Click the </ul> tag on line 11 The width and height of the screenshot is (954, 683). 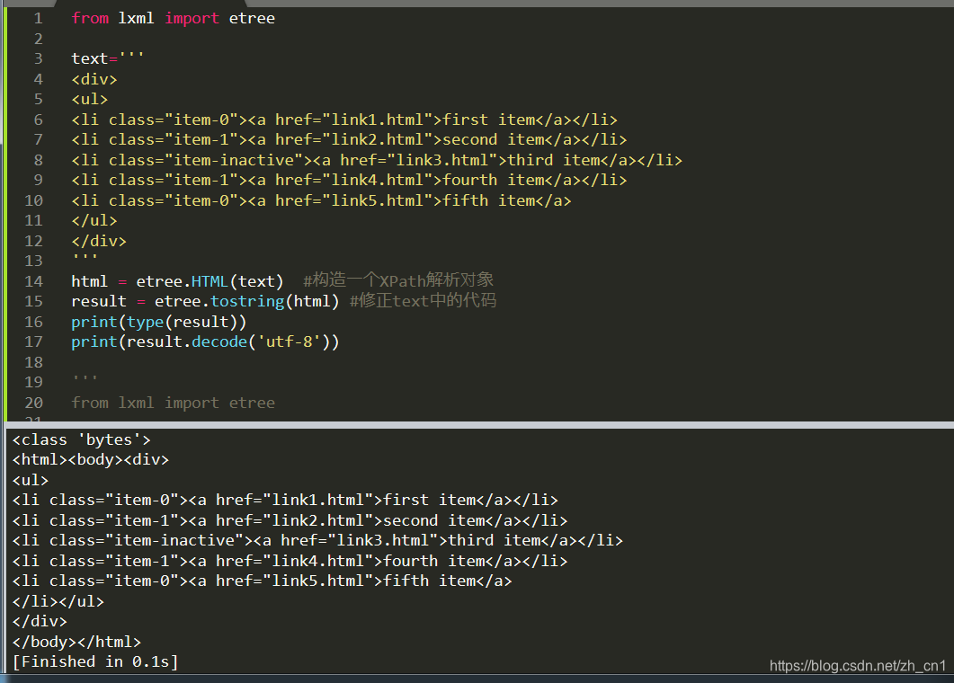pyautogui.click(x=94, y=221)
